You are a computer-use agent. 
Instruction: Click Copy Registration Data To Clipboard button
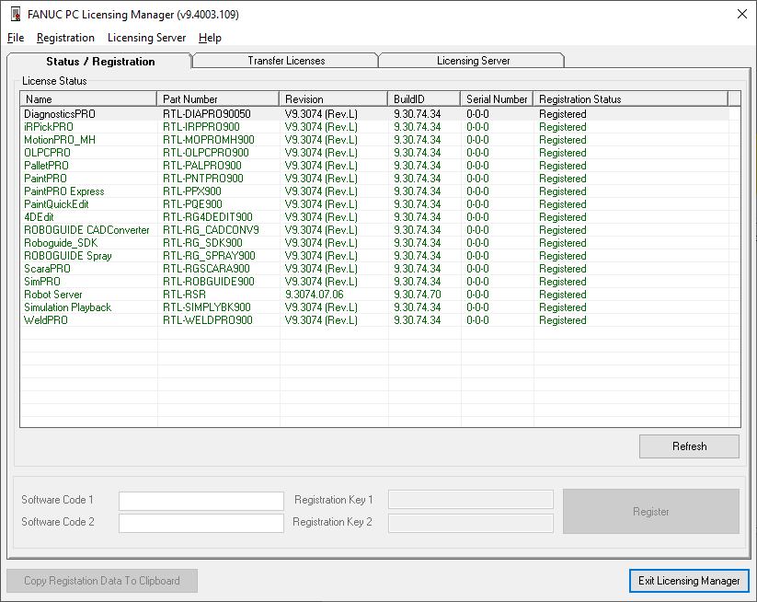tap(102, 580)
